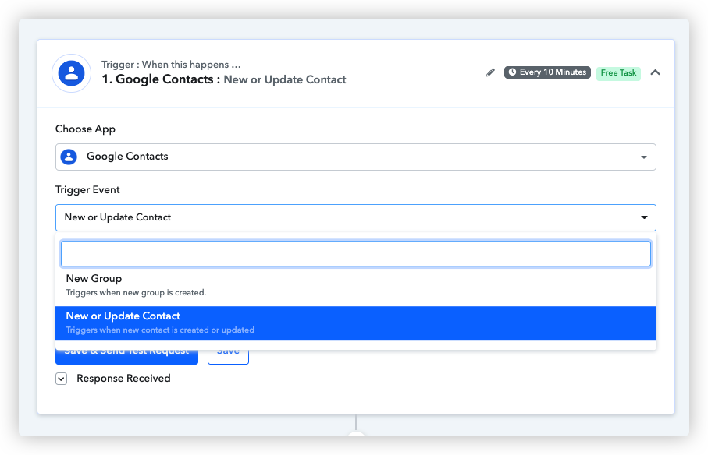Focus the search box in the dropdown list
The image size is (708, 455).
click(x=356, y=254)
